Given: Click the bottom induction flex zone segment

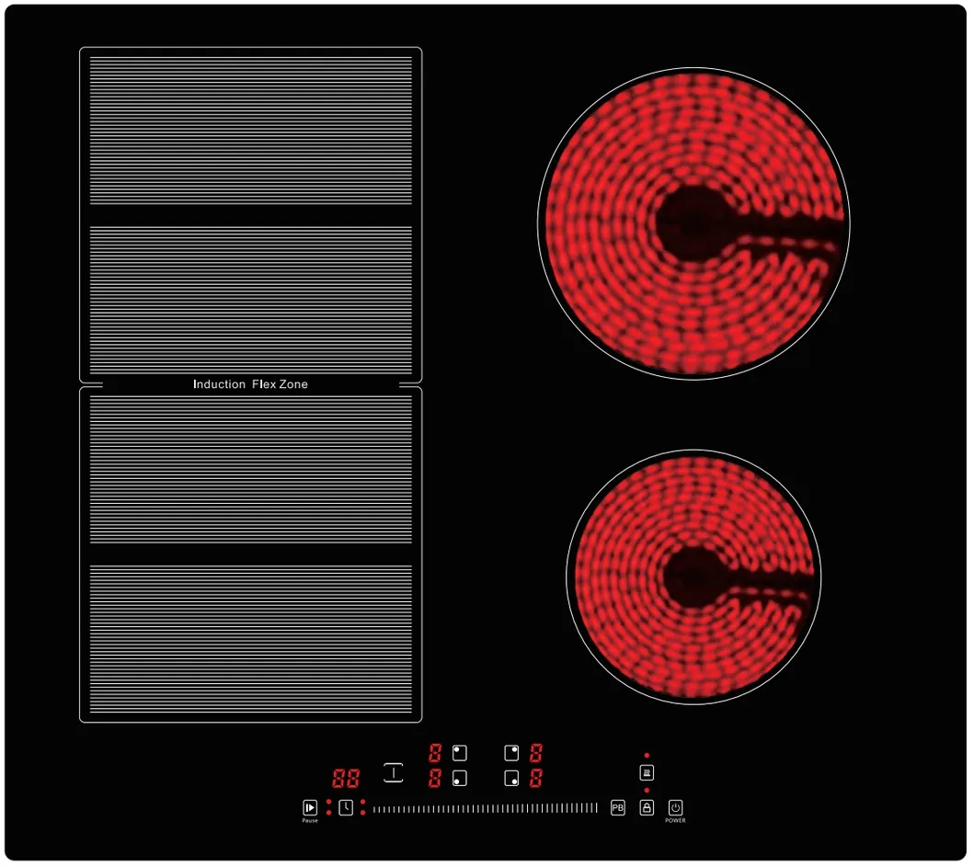Looking at the screenshot, I should click(x=251, y=638).
